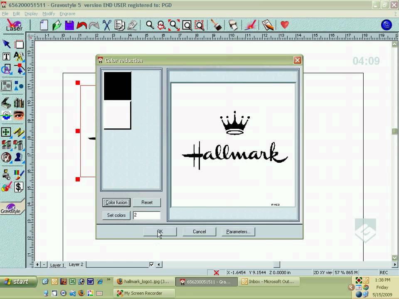The height and width of the screenshot is (299, 399).
Task: Click the red X icon in status bar
Action: click(x=216, y=272)
